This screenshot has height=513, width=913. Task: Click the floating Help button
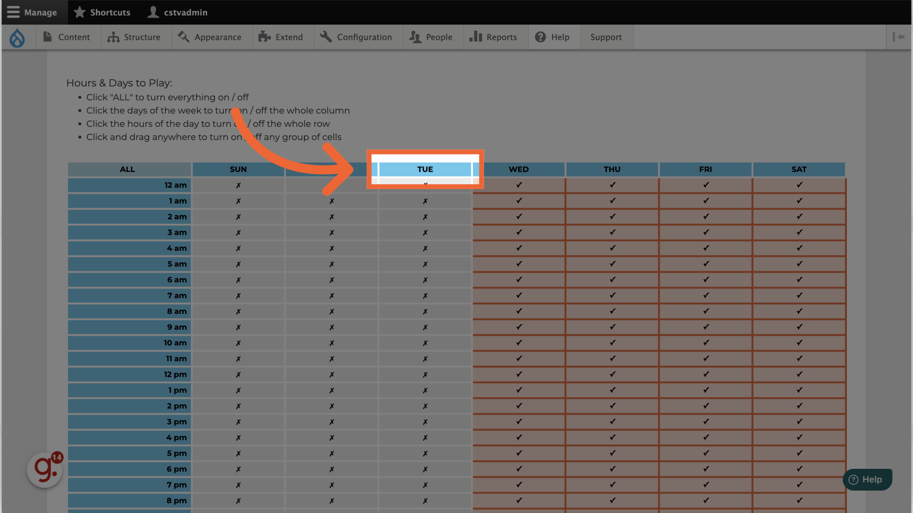tap(866, 479)
